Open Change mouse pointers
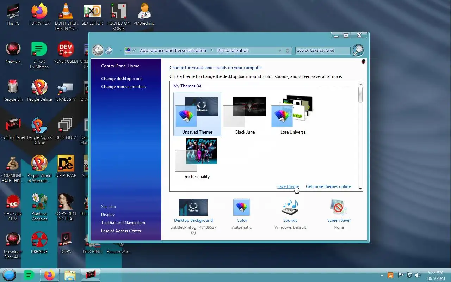 click(123, 87)
